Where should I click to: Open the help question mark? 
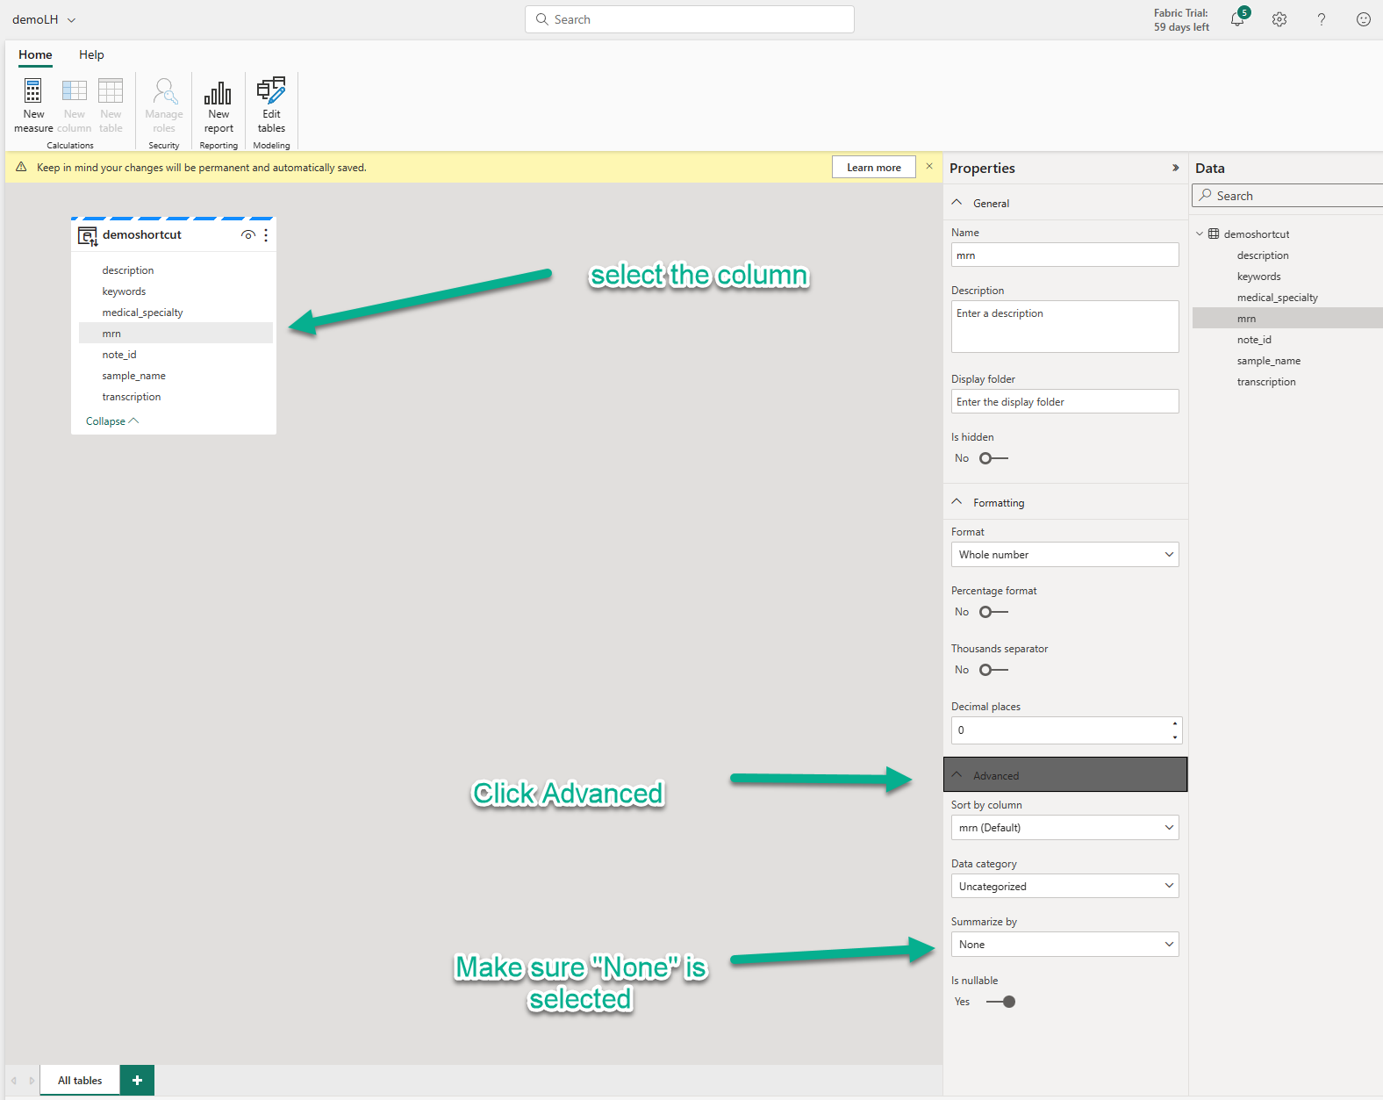coord(1322,19)
